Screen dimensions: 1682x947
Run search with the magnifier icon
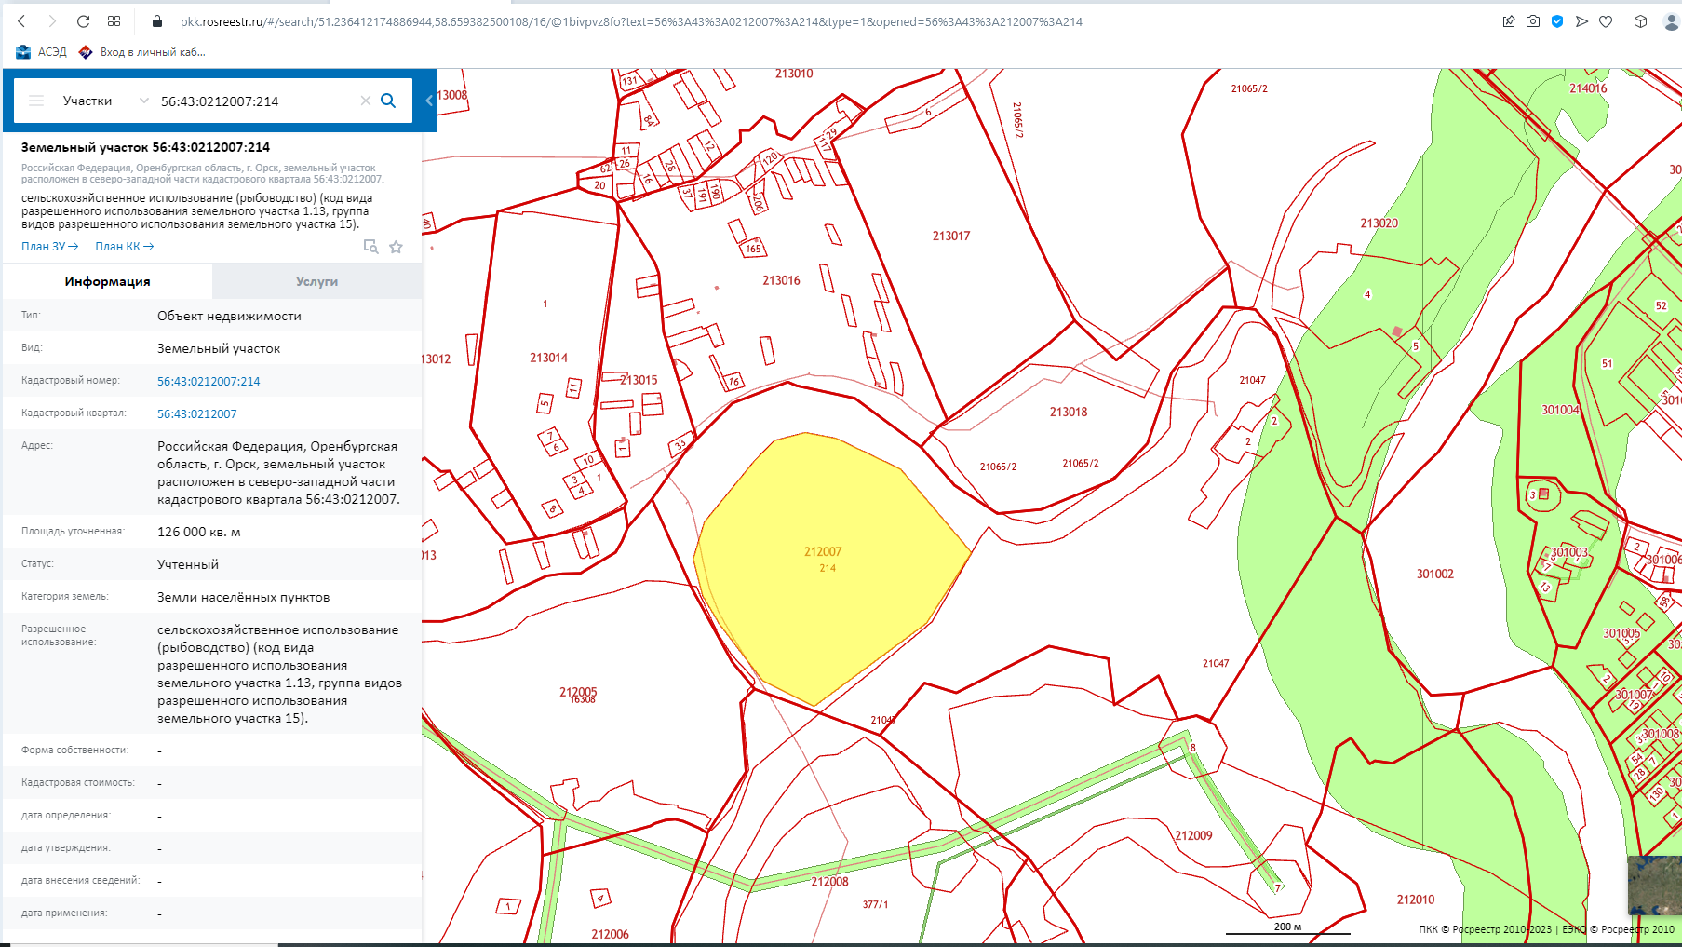tap(388, 101)
